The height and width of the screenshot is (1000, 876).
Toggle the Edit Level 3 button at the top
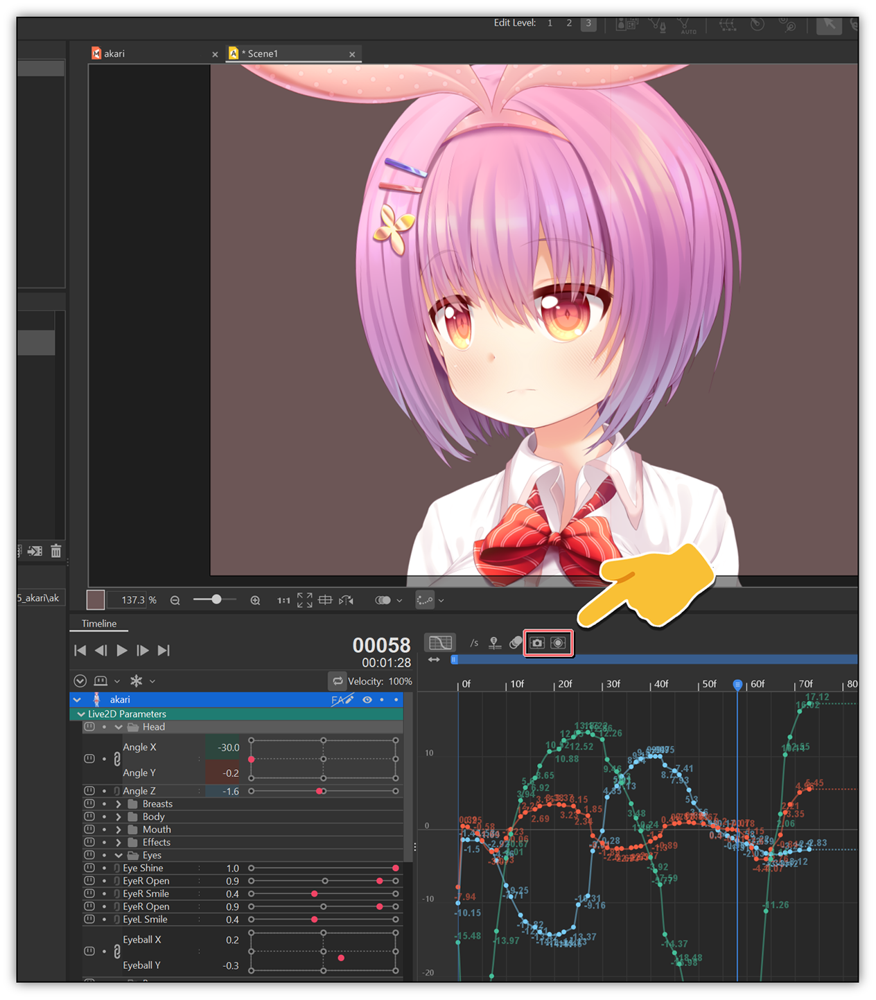[588, 23]
